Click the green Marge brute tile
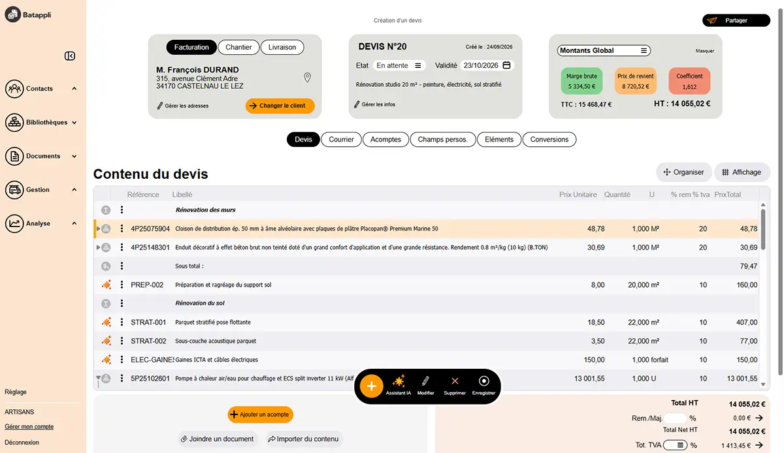This screenshot has width=784, height=453. [581, 81]
